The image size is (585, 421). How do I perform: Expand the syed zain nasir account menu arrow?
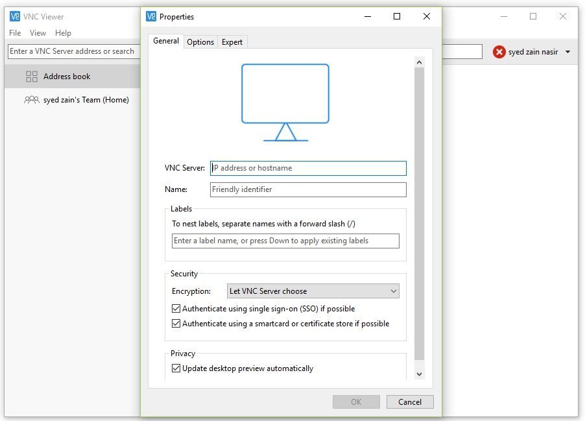coord(568,52)
